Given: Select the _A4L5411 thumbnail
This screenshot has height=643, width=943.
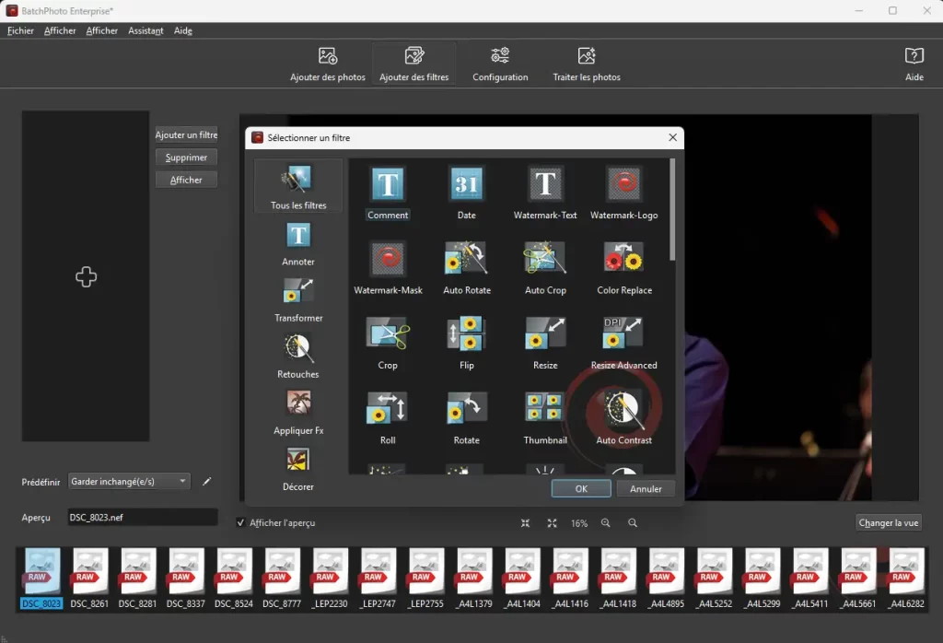Looking at the screenshot, I should (810, 578).
